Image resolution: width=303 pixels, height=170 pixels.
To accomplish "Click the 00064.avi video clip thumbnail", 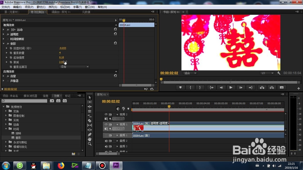I will tap(138, 128).
